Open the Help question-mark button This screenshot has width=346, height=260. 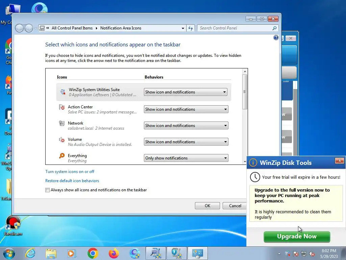pos(276,38)
